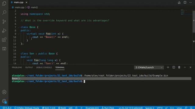Viewport: 195px width, 109px height.
Task: Click the errors and warnings status item
Action: click(7, 108)
